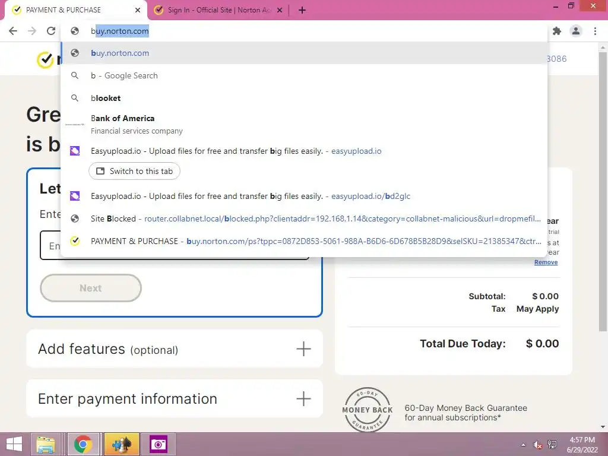Open the Extensions puzzle-piece icon
This screenshot has height=456, width=608.
click(x=557, y=31)
